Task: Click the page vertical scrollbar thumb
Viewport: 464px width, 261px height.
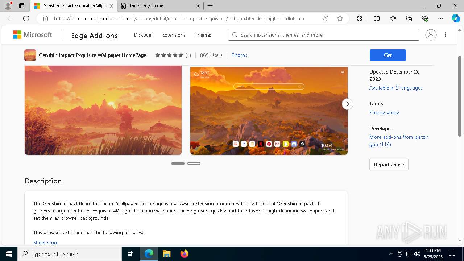Action: click(x=460, y=96)
